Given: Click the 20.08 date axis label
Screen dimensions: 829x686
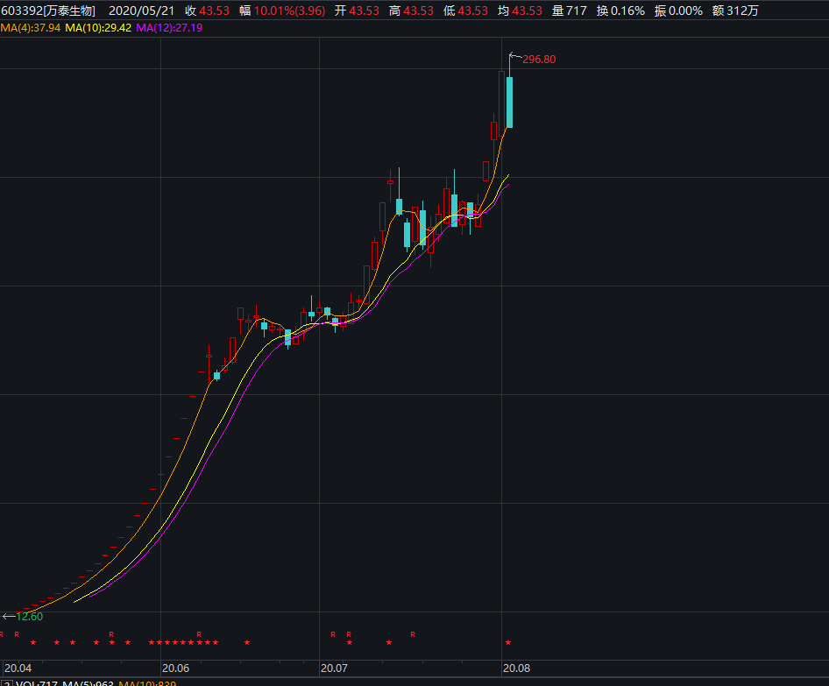Looking at the screenshot, I should 515,668.
